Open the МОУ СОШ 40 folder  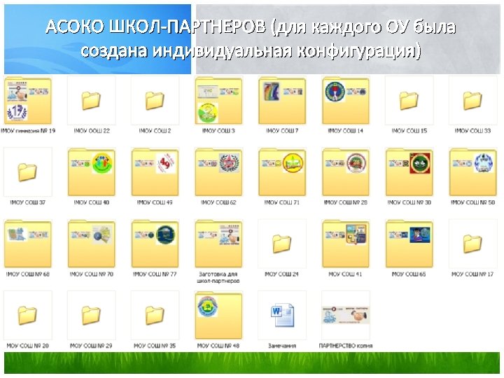(x=91, y=172)
